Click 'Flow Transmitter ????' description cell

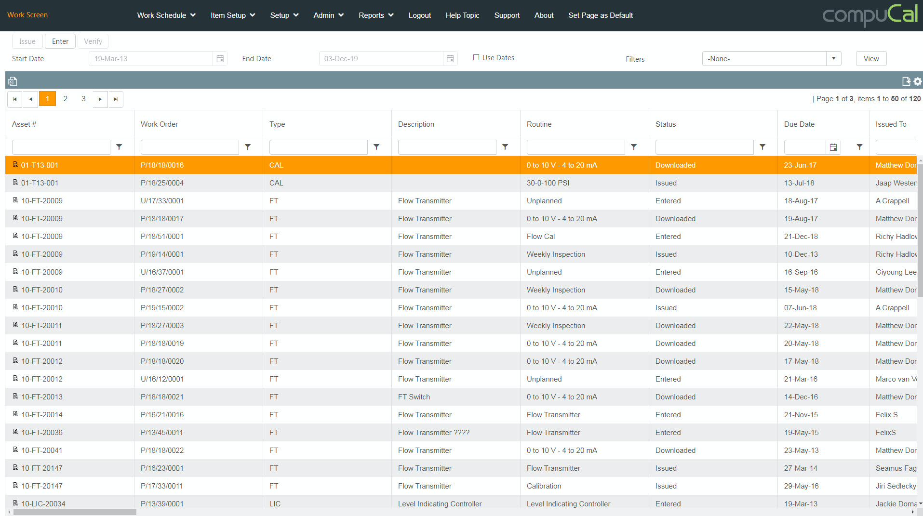456,432
